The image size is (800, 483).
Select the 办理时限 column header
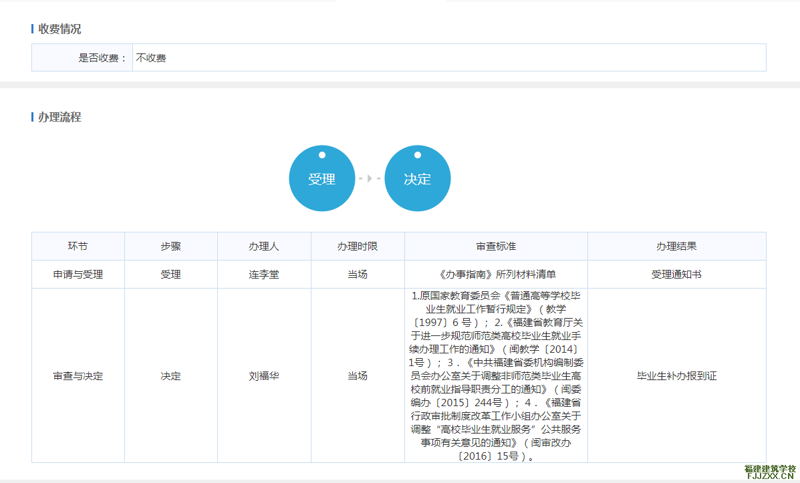[357, 247]
